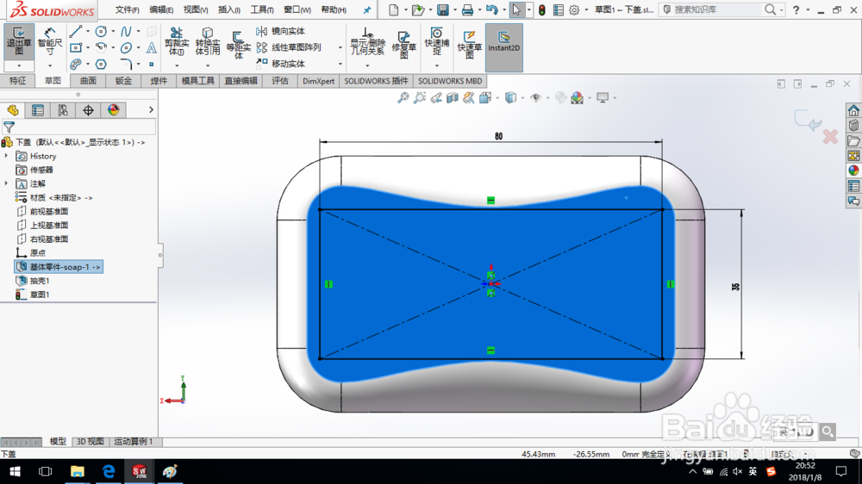
Task: Select 前视基准面 plane in tree
Action: point(42,212)
